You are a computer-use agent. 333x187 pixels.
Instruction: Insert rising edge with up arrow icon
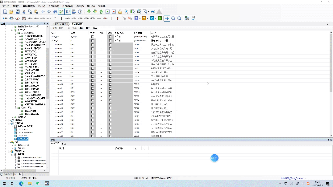pos(55,18)
